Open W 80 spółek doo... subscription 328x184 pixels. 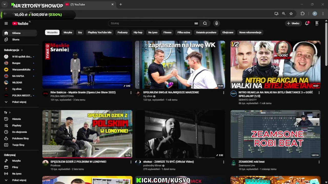point(20,56)
